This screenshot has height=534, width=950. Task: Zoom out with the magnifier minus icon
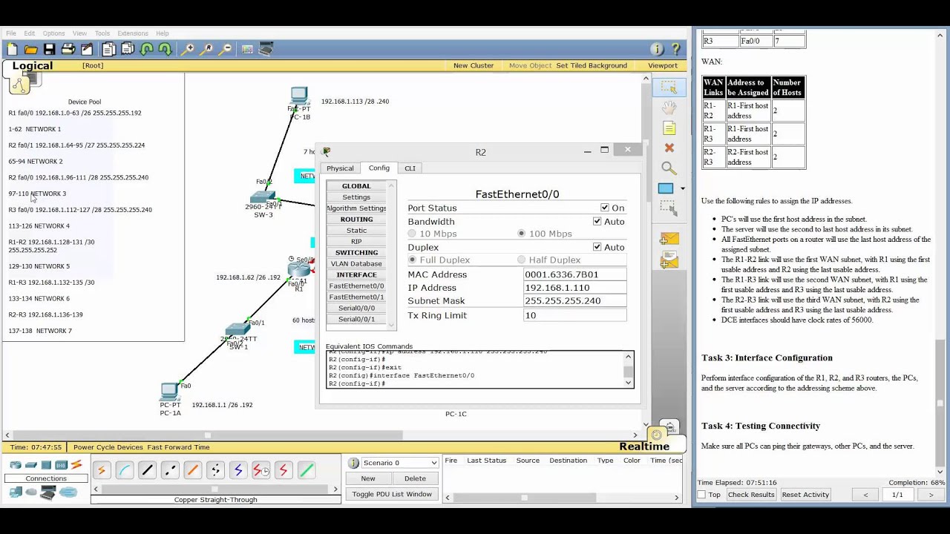pyautogui.click(x=226, y=50)
